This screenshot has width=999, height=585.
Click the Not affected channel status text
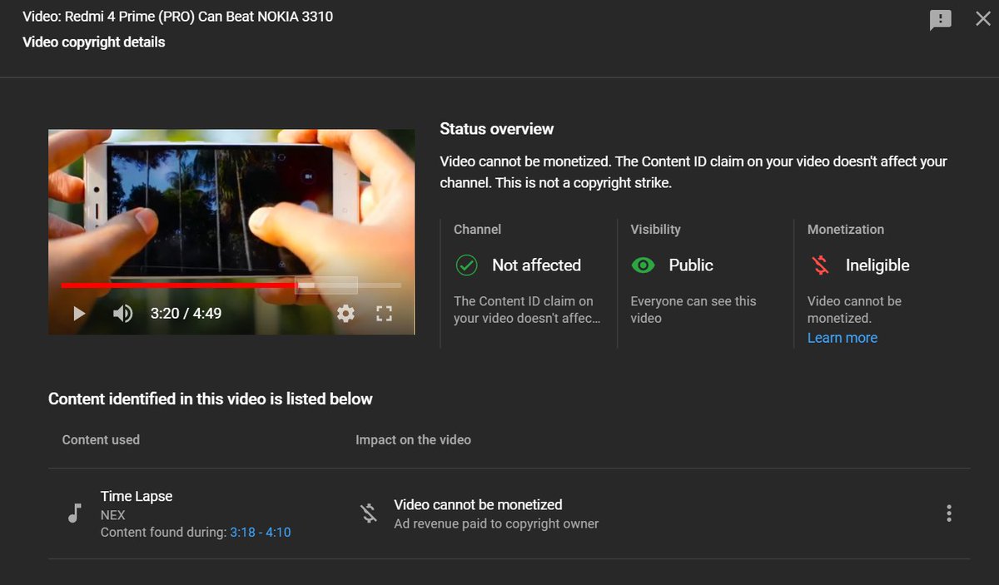(536, 265)
